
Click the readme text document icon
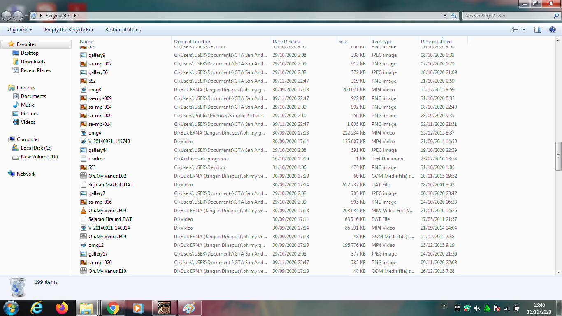click(x=84, y=159)
